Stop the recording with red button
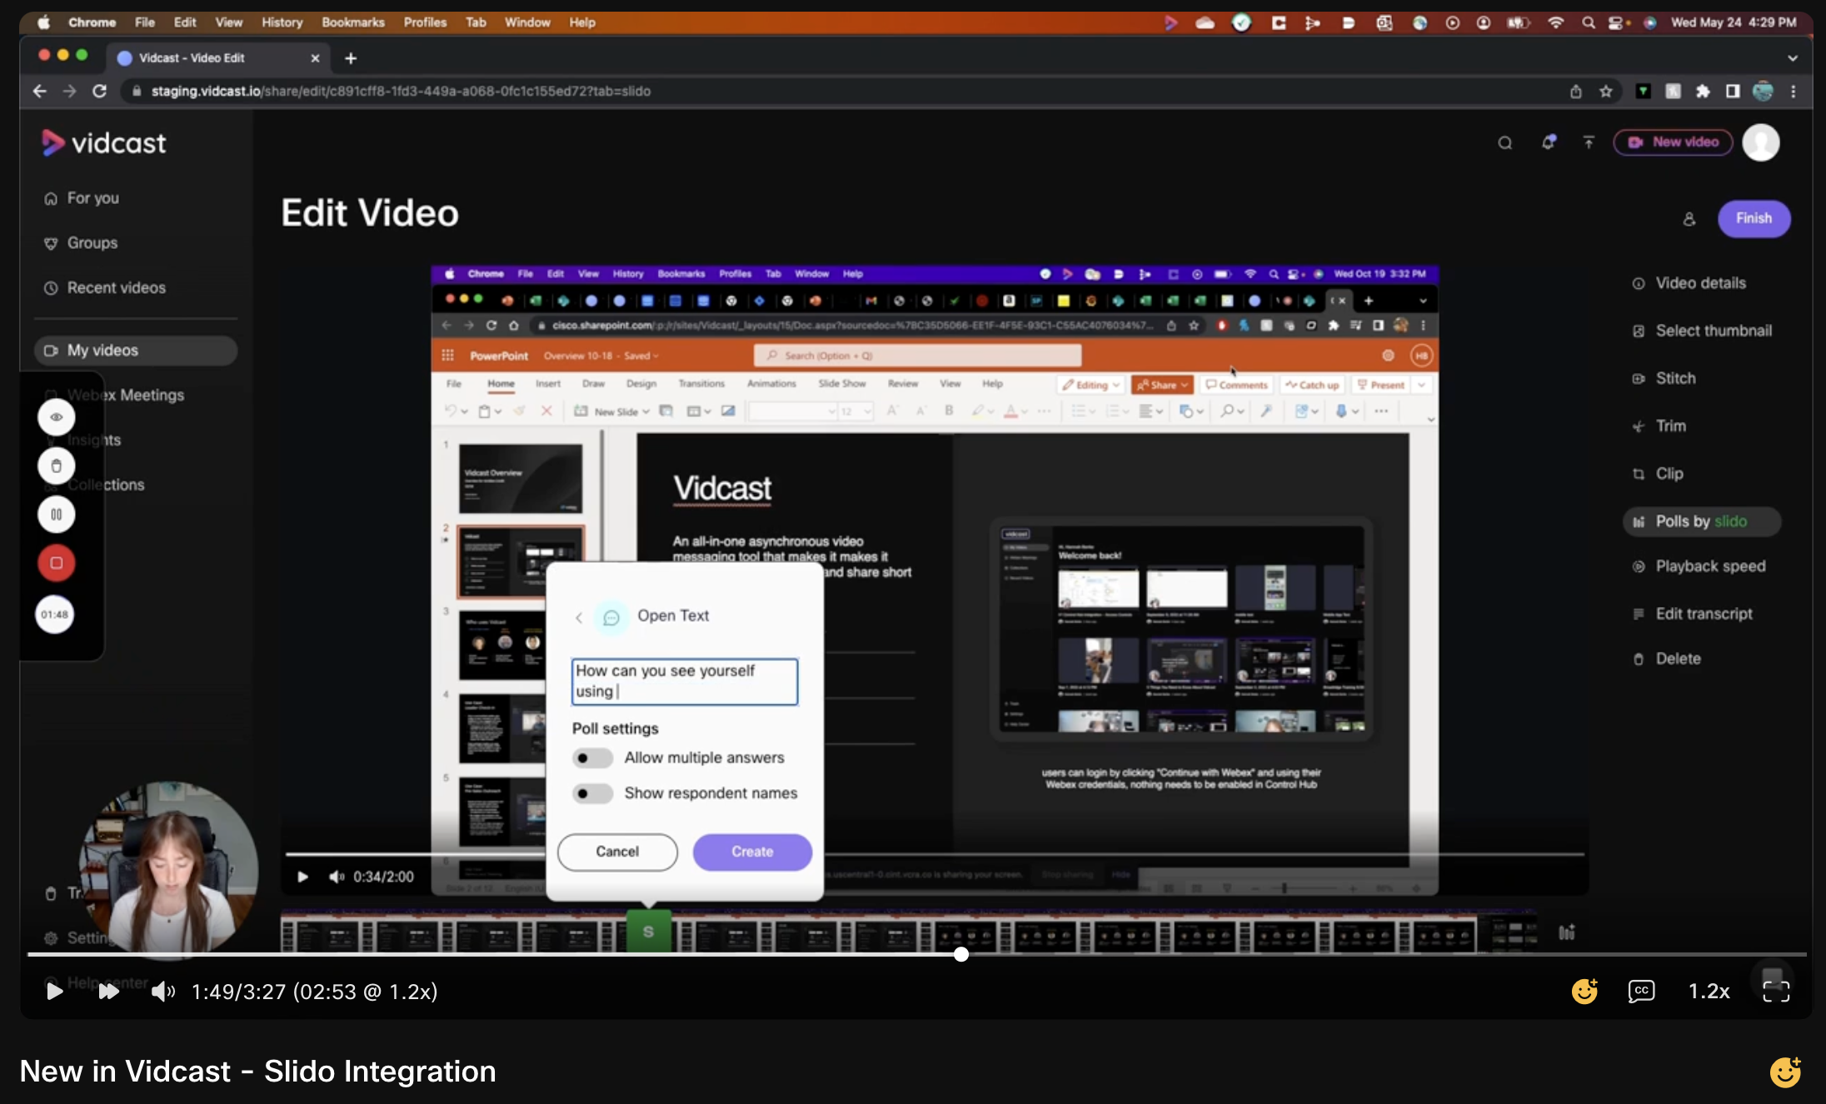 (x=56, y=563)
